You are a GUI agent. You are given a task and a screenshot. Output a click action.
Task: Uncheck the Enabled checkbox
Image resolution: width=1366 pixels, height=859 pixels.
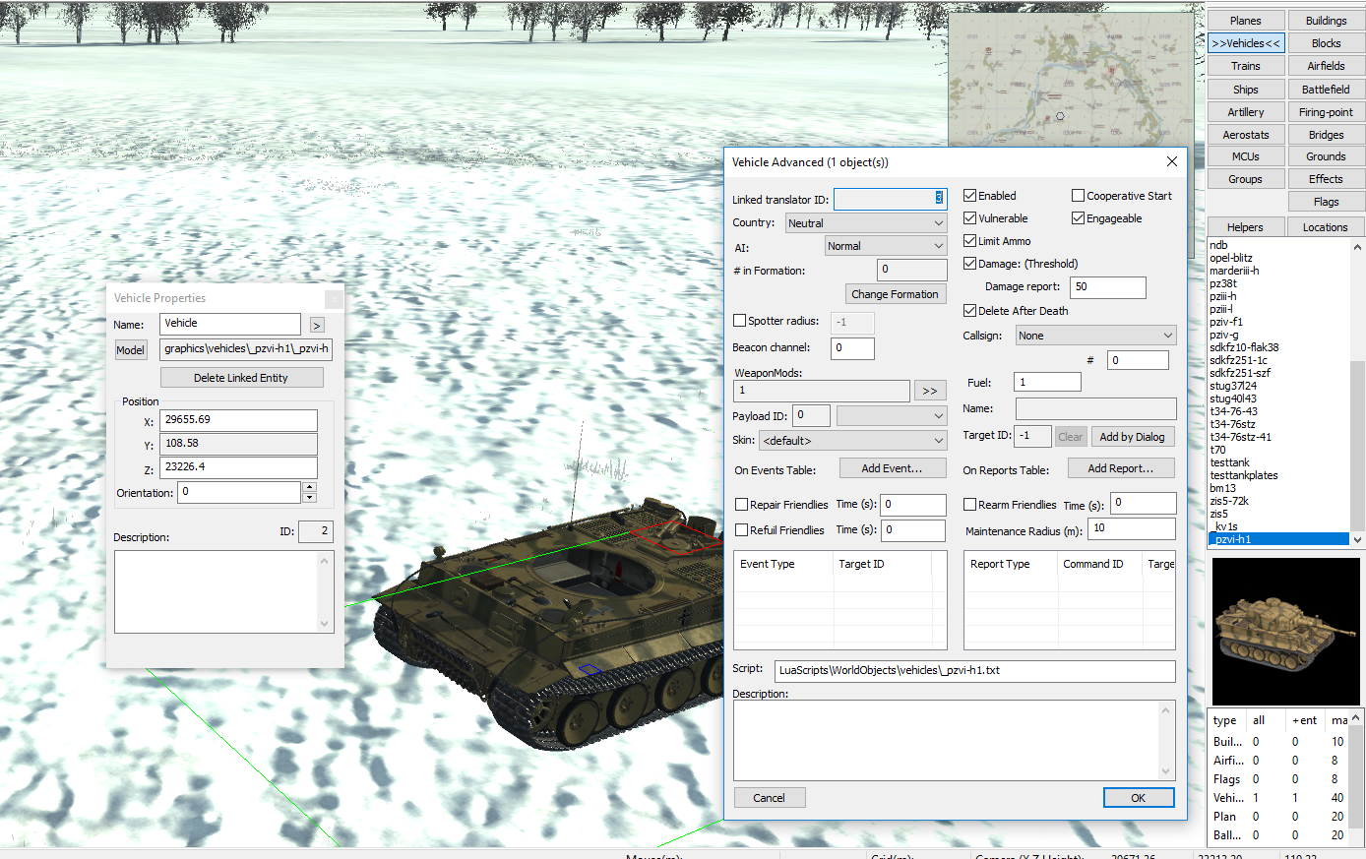pos(969,196)
